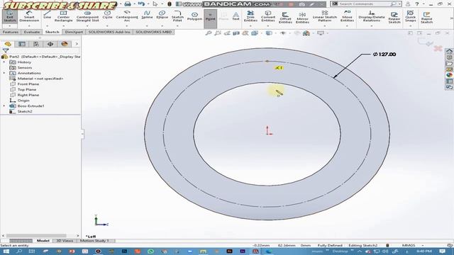Open the DimXpert tab
This screenshot has width=454, height=255.
click(x=74, y=32)
